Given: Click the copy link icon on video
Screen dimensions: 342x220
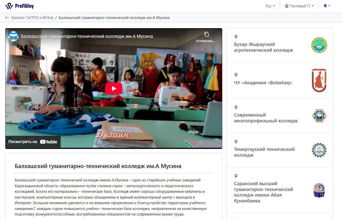Looking at the screenshot, I should [206, 35].
